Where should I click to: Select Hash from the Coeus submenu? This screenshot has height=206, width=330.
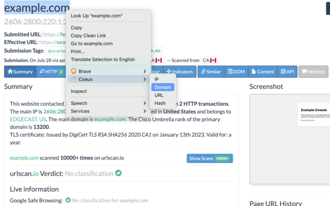click(x=160, y=104)
